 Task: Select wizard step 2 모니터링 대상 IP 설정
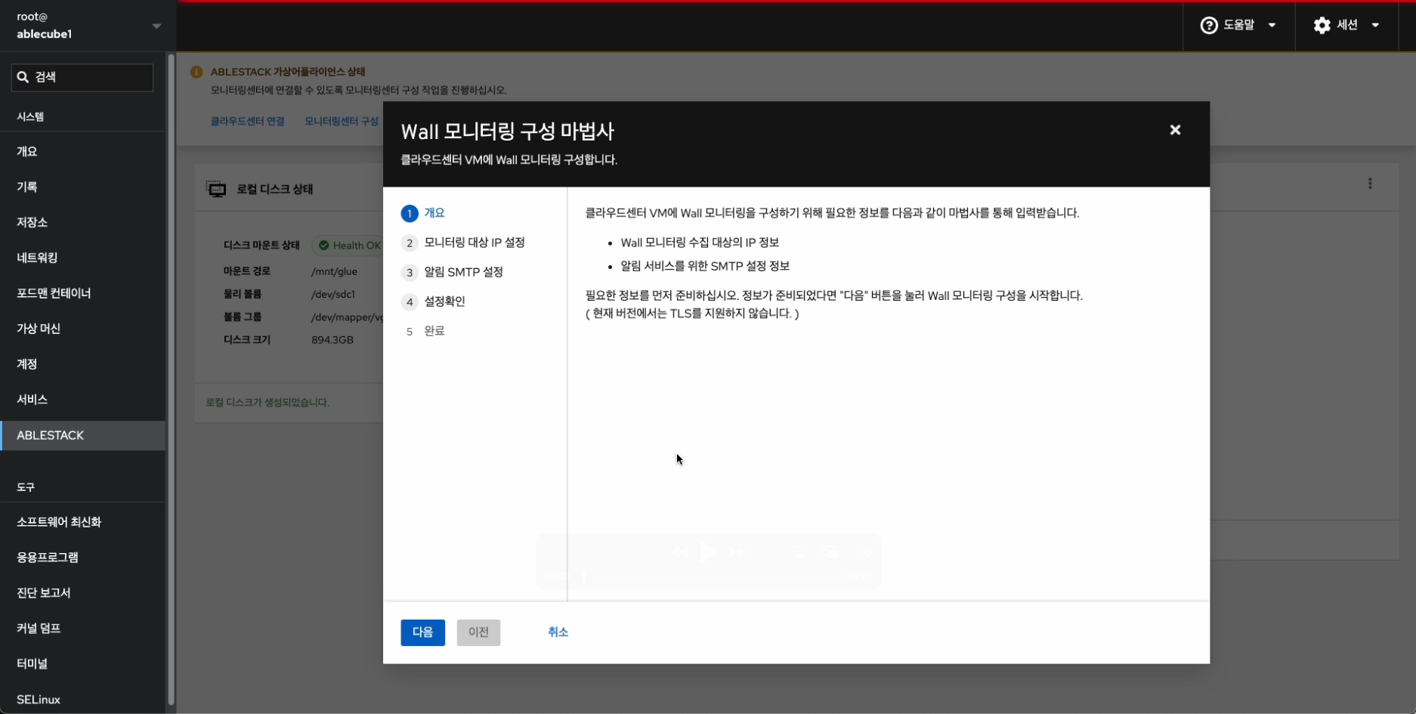coord(474,243)
